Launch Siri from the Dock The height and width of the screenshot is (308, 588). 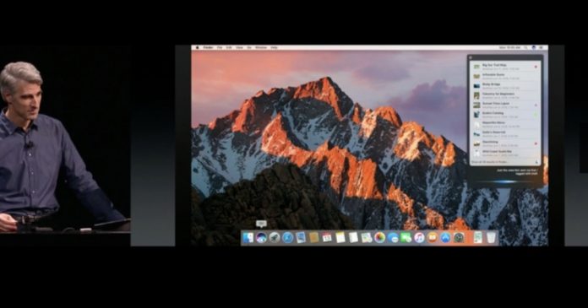pos(261,238)
